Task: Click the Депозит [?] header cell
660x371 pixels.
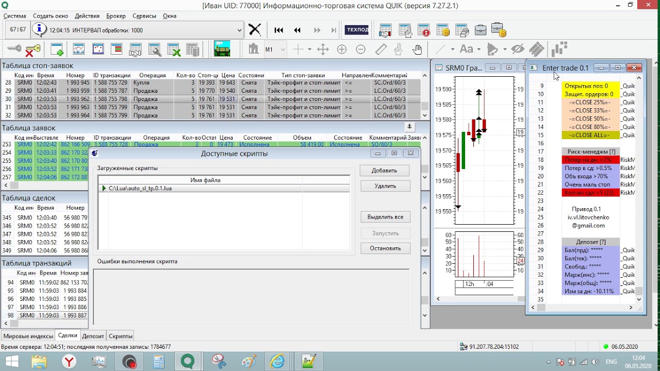Action: click(x=590, y=242)
